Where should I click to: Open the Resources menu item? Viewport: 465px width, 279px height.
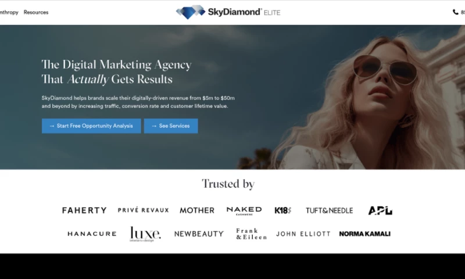pos(36,12)
